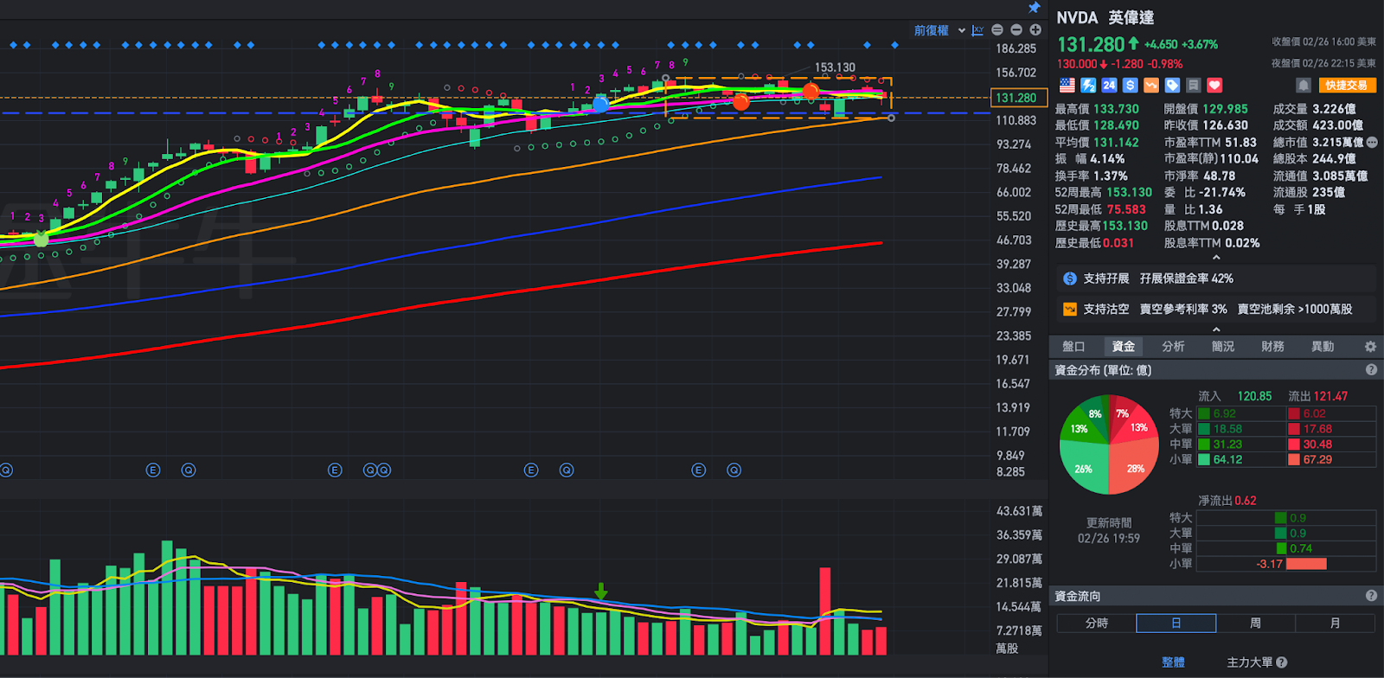
Task: Open the 支持沽空 short-selling row
Action: coord(1215,309)
